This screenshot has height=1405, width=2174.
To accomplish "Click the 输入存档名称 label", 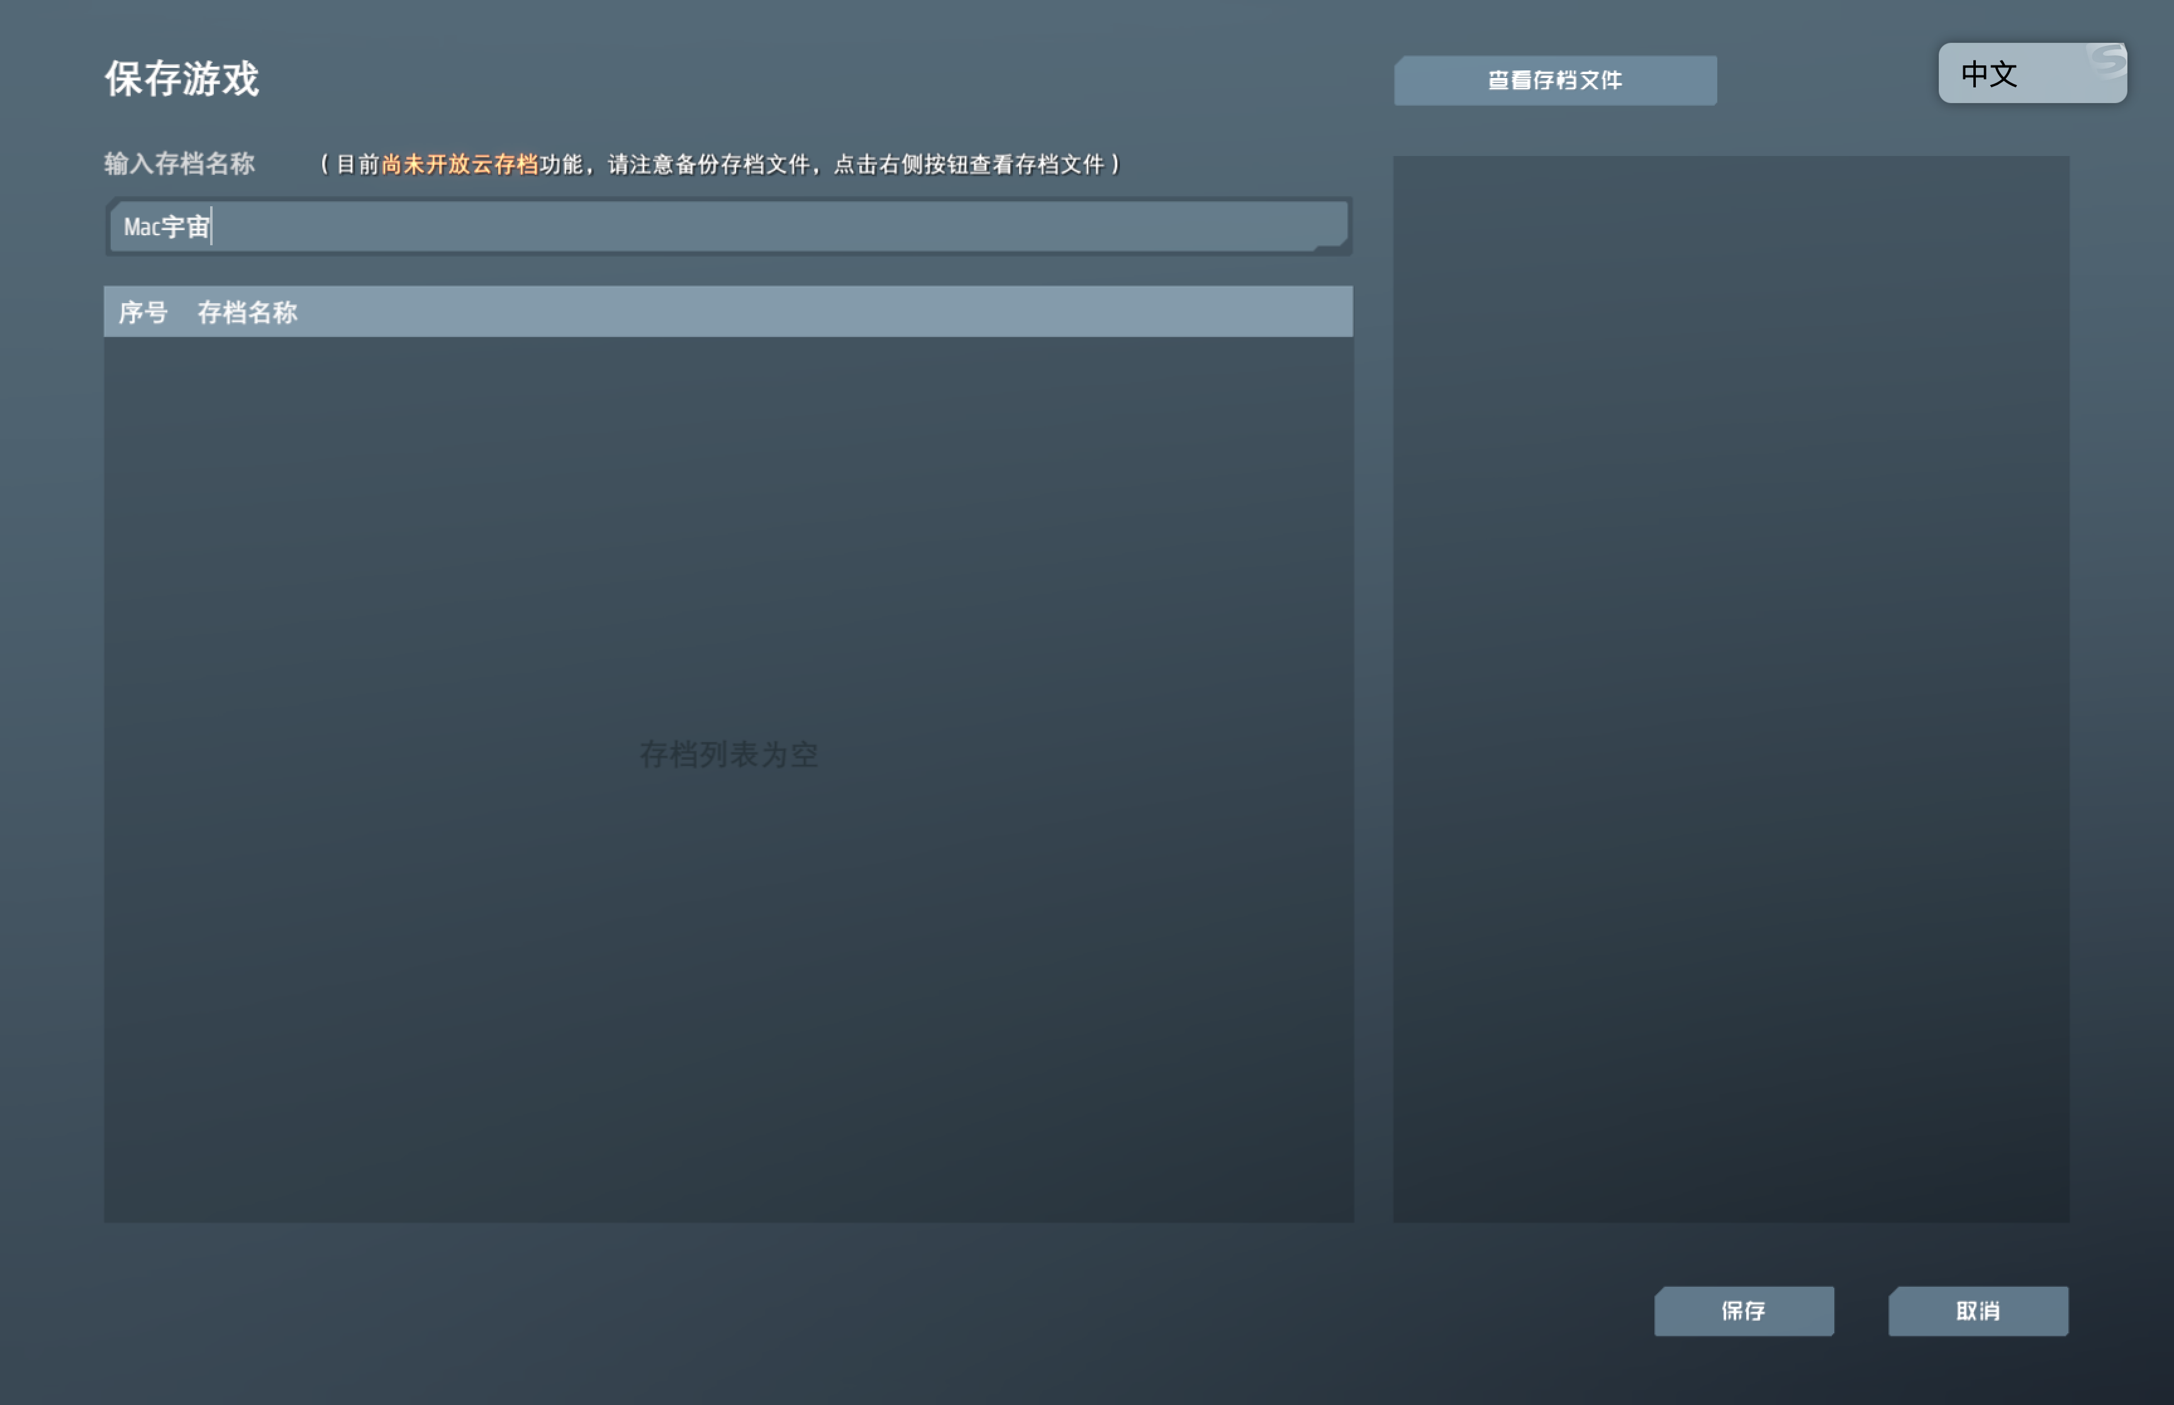I will click(179, 164).
